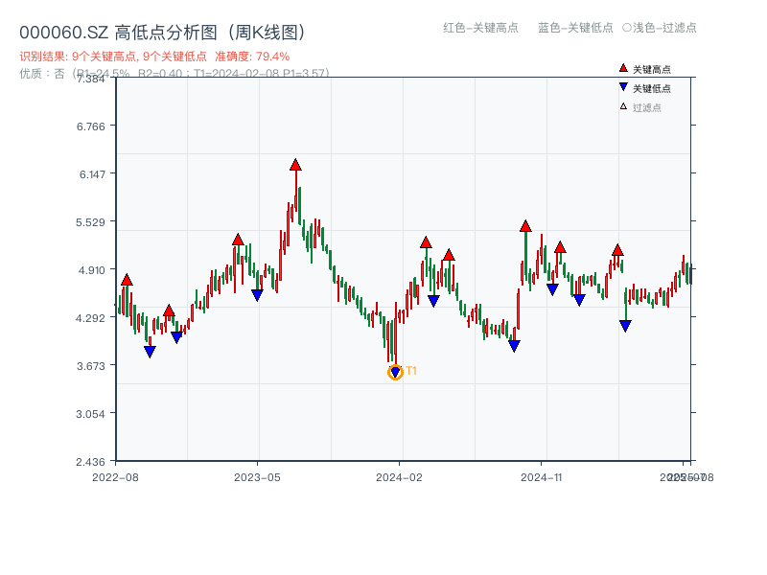The width and height of the screenshot is (767, 575).
Task: Select the blue low marker at 2023-05
Action: pos(257,295)
